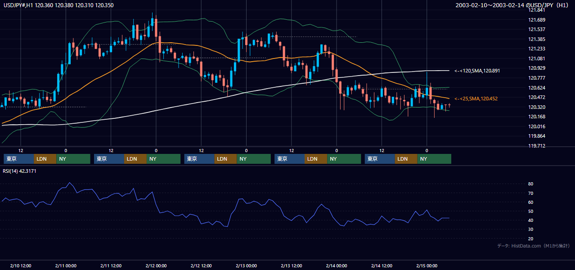Click price axis value 121.385
This screenshot has height=270, width=575.
click(x=537, y=39)
